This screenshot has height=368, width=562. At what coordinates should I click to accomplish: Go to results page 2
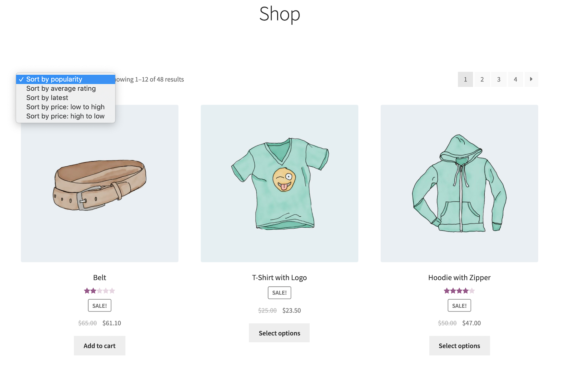482,79
